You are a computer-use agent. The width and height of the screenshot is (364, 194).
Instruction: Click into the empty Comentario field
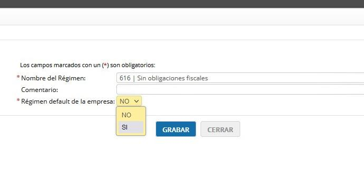tap(240, 89)
